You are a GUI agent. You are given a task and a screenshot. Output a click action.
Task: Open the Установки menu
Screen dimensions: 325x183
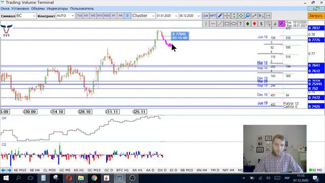(20, 9)
